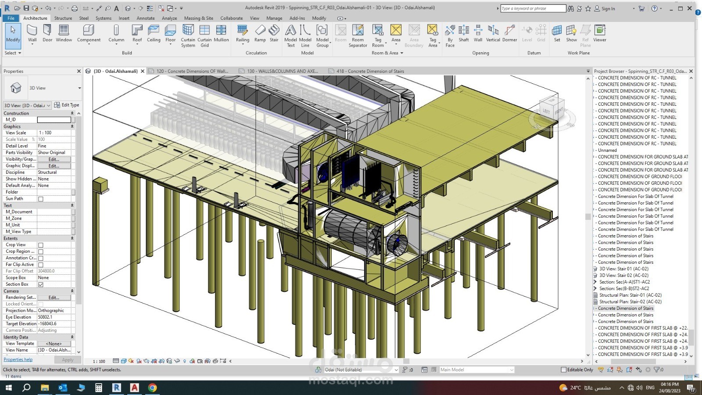Select the Set work plane tool
Viewport: 702px width, 395px height.
point(557,33)
